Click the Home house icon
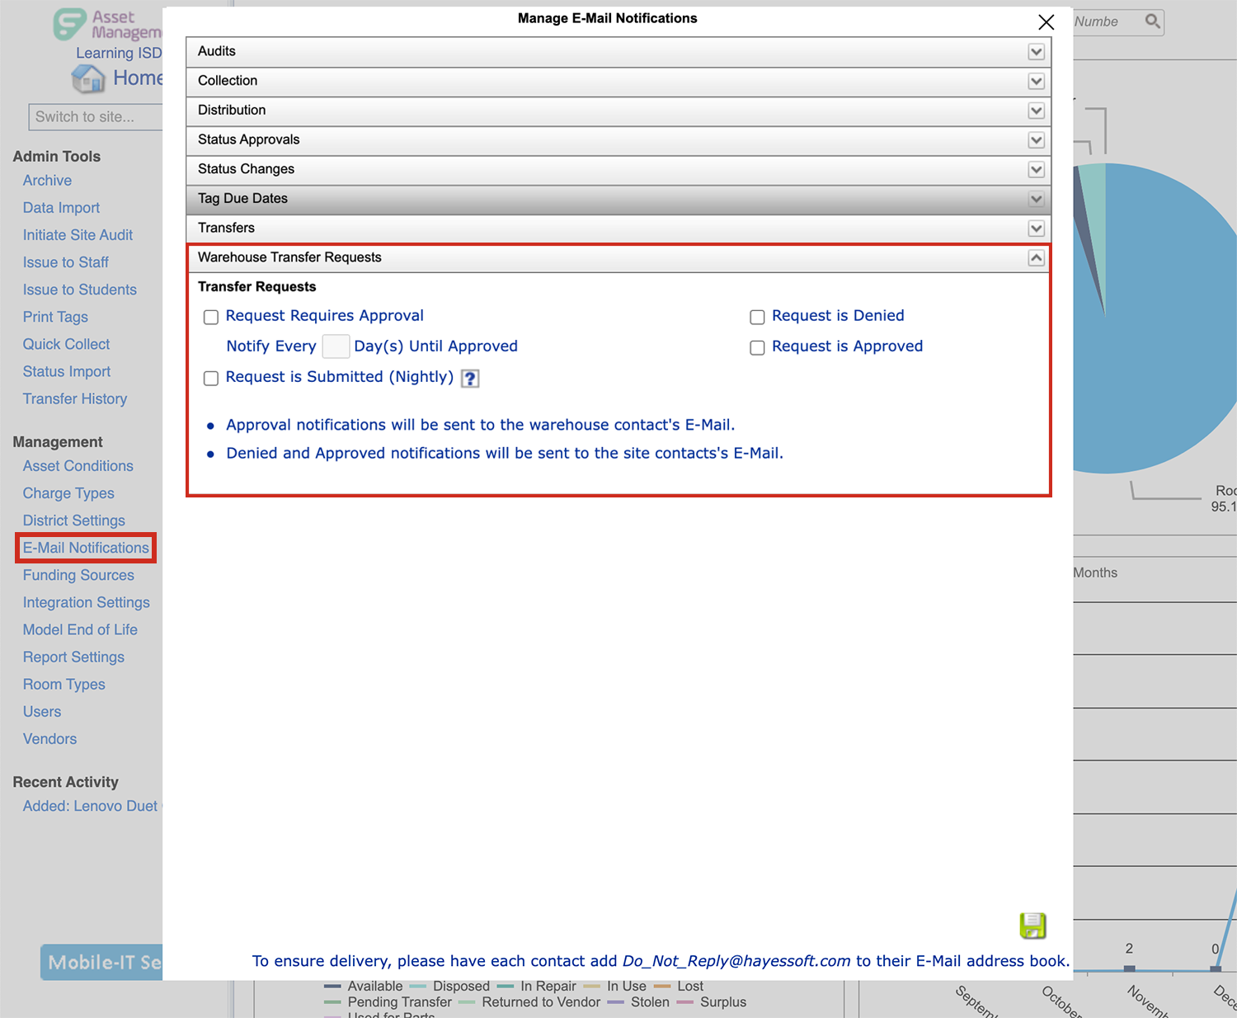Image resolution: width=1237 pixels, height=1018 pixels. [x=88, y=78]
